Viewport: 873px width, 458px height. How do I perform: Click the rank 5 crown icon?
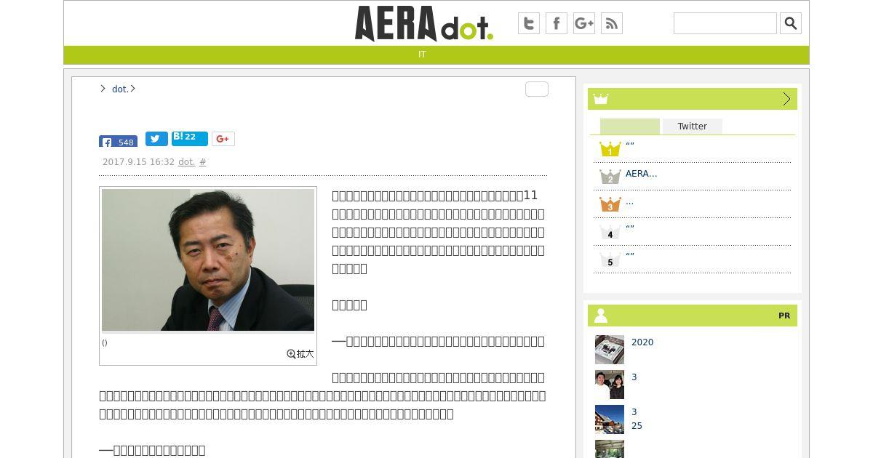(610, 260)
